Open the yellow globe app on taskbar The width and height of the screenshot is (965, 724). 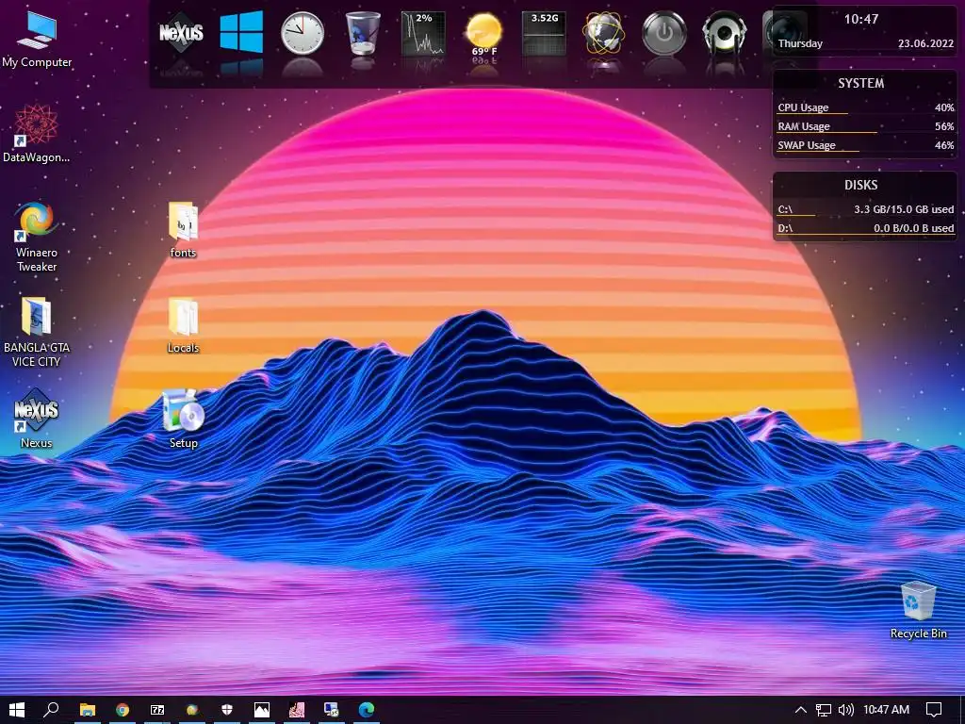[192, 710]
